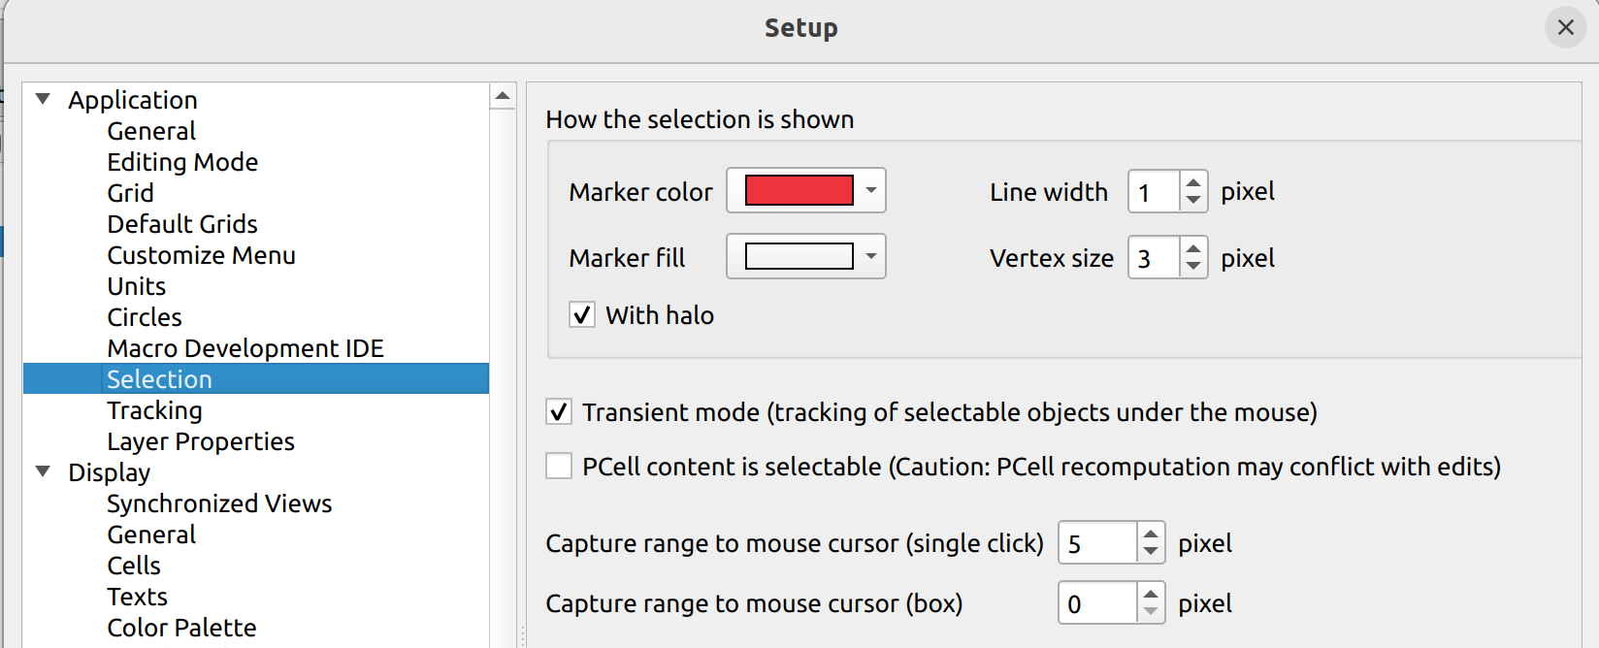Screen dimensions: 1599x648
Task: Increase the Line width value
Action: pyautogui.click(x=1193, y=181)
